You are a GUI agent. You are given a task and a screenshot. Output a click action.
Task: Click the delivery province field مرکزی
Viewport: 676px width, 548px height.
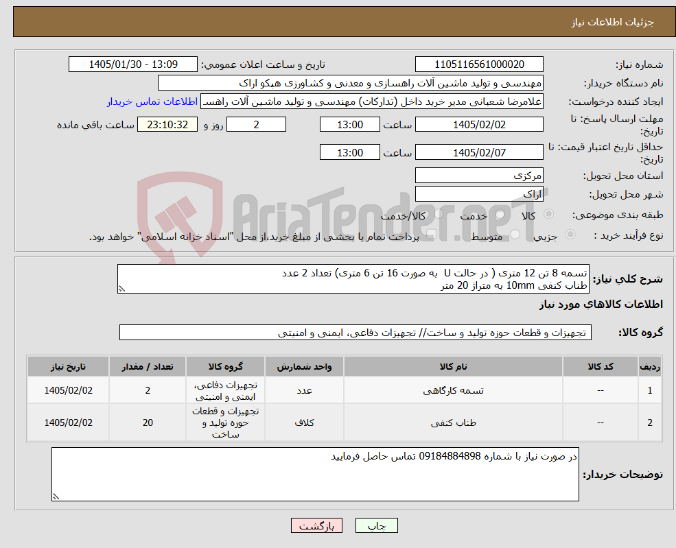pos(479,176)
